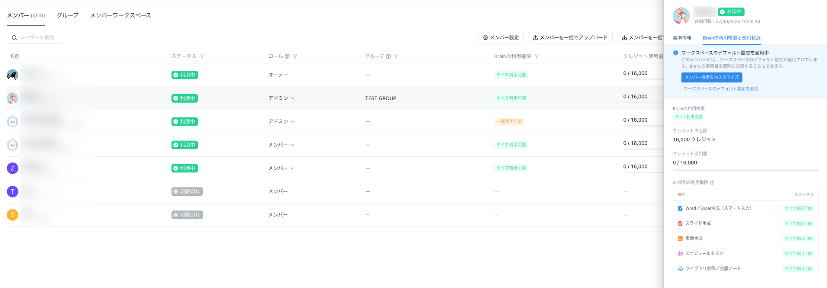This screenshot has height=288, width=827.
Task: Focus the ユーザーを検索 search field
Action: 36,38
